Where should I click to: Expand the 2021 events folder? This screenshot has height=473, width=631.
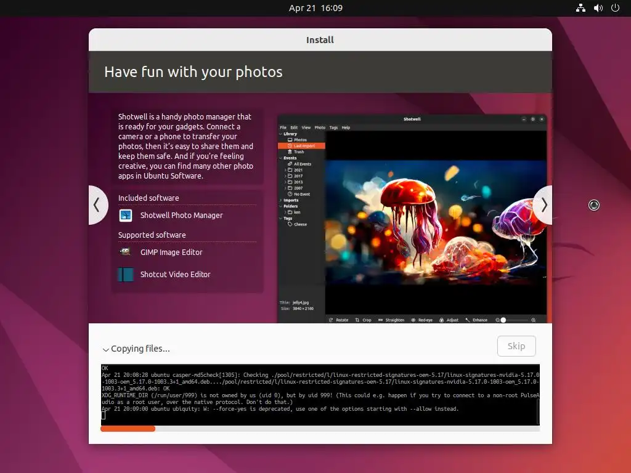click(286, 170)
